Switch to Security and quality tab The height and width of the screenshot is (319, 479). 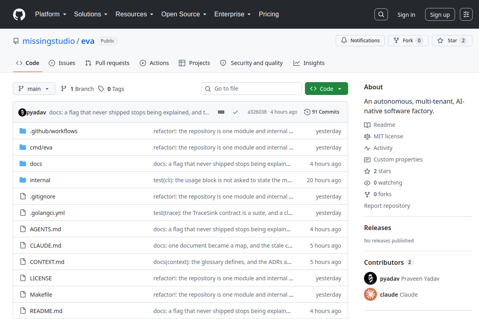point(251,63)
